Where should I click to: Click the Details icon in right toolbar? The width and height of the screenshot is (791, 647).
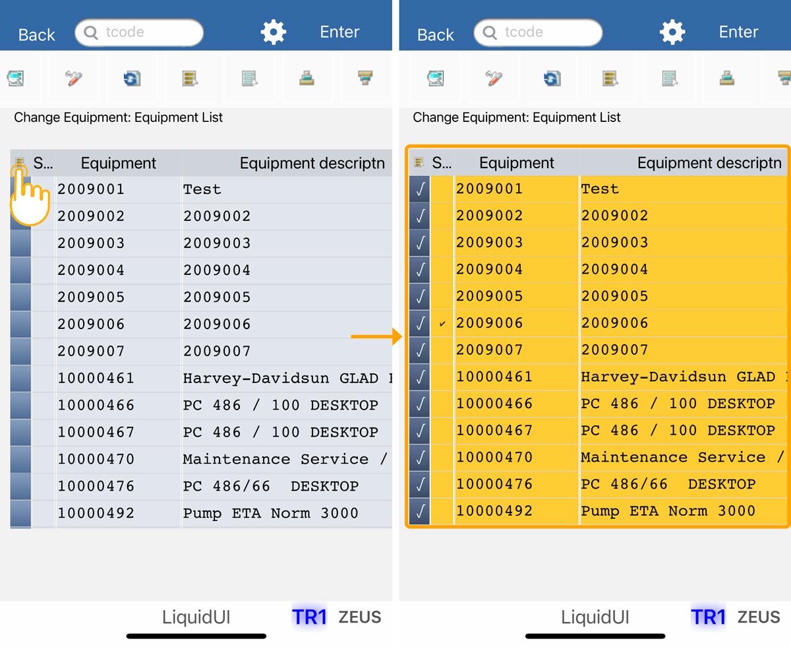click(435, 78)
